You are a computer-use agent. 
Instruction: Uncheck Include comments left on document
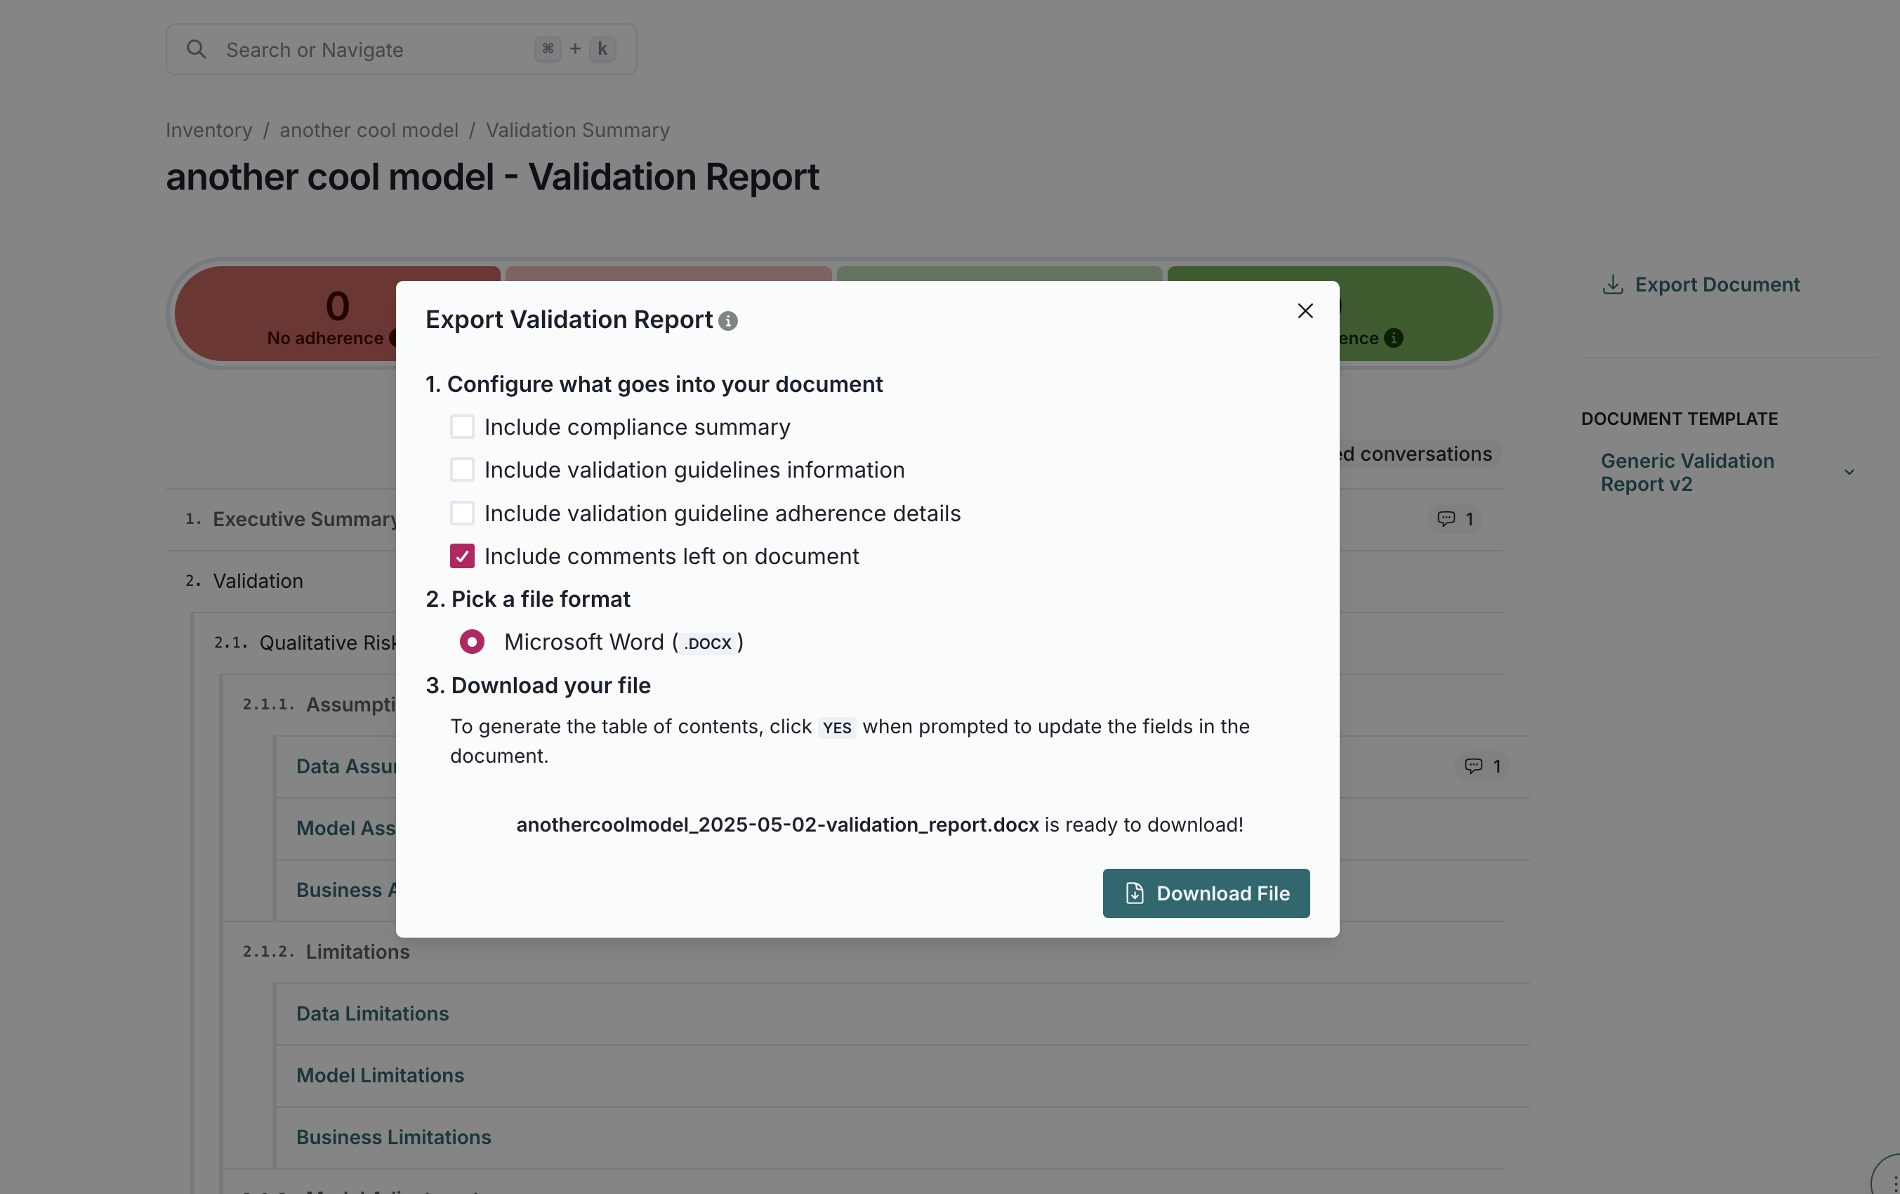point(463,556)
